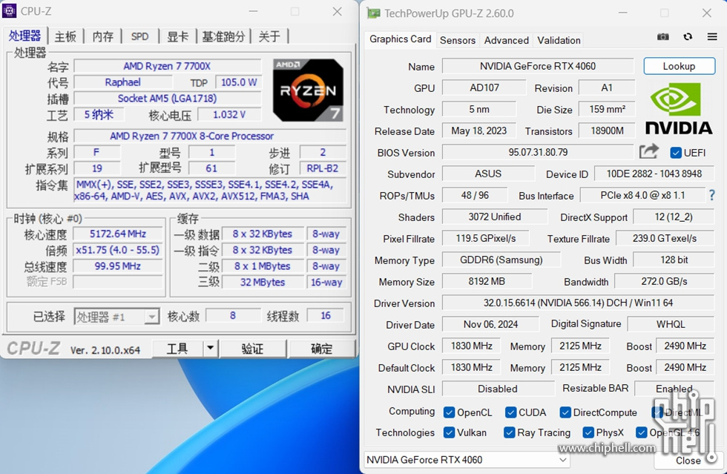Click the thread count value 16
This screenshot has height=474, width=727.
tap(326, 316)
